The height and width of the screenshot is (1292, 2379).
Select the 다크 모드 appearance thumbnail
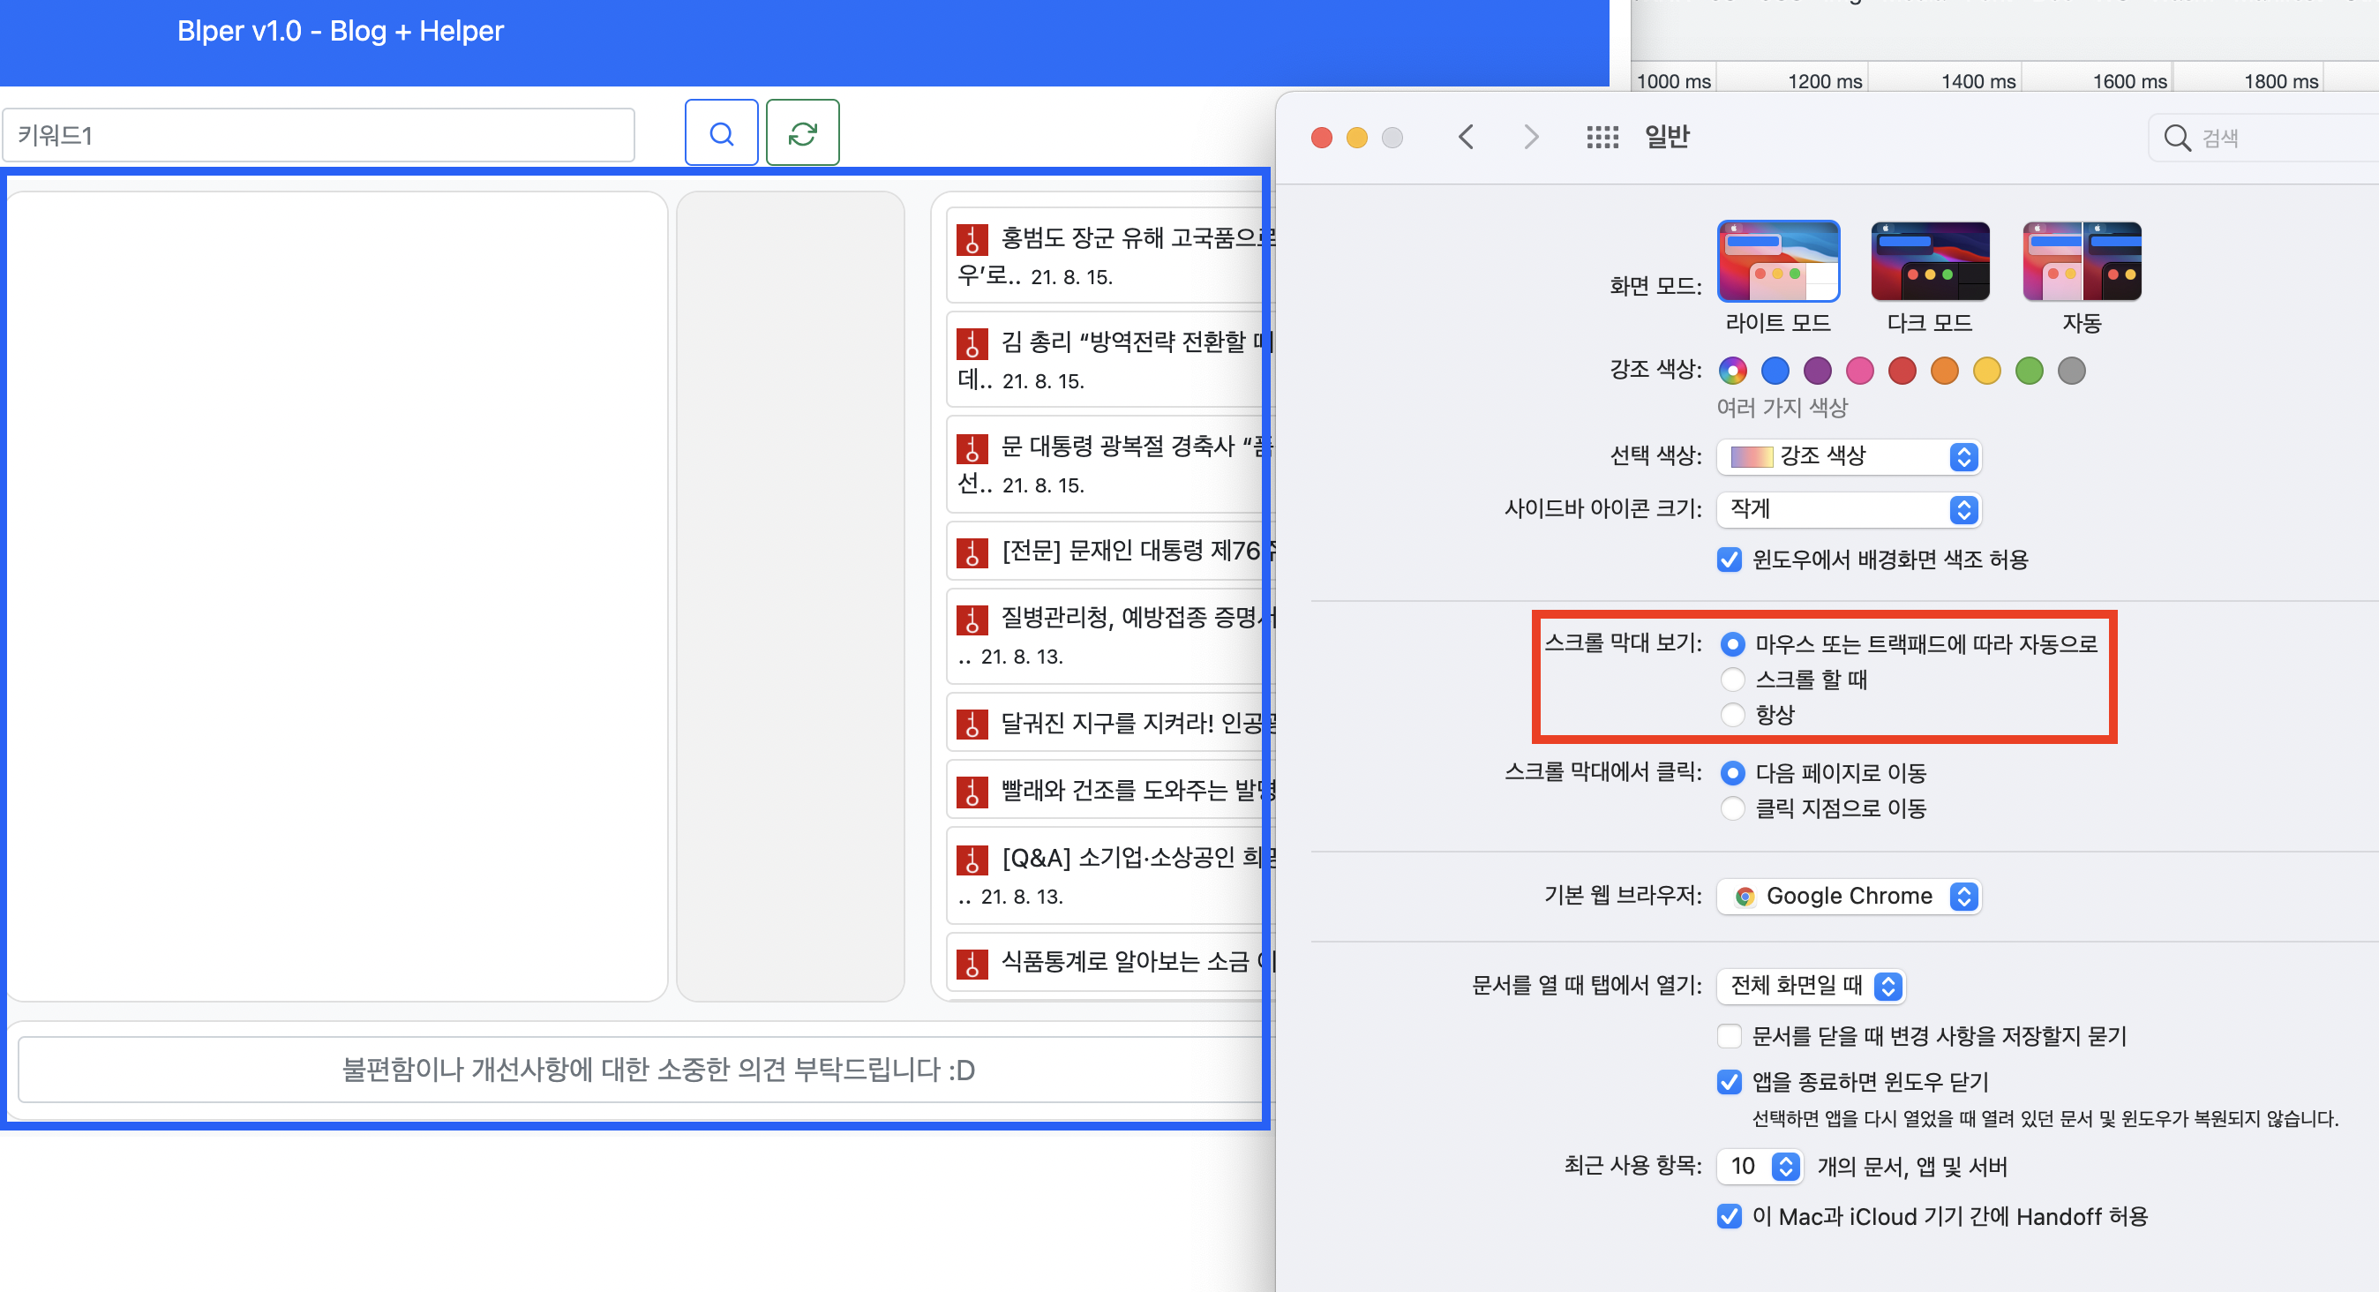(x=1929, y=261)
